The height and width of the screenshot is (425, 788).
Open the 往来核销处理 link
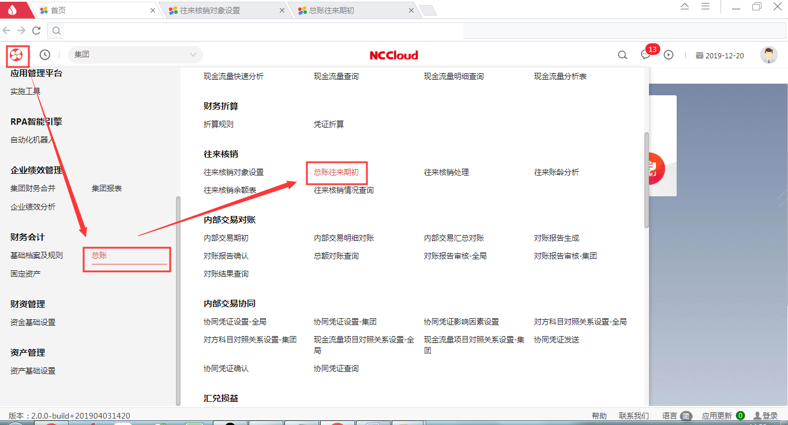pos(446,172)
